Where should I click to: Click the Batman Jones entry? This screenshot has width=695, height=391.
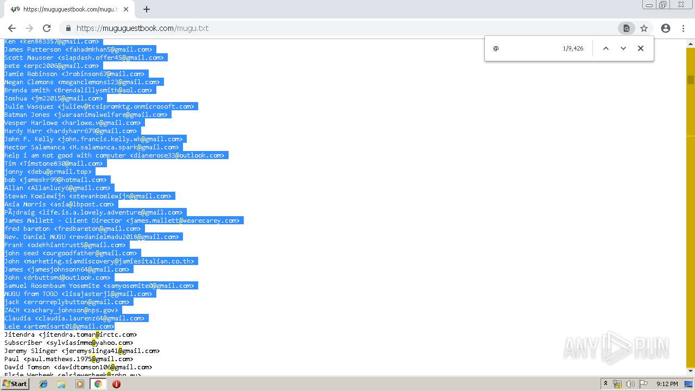[86, 115]
